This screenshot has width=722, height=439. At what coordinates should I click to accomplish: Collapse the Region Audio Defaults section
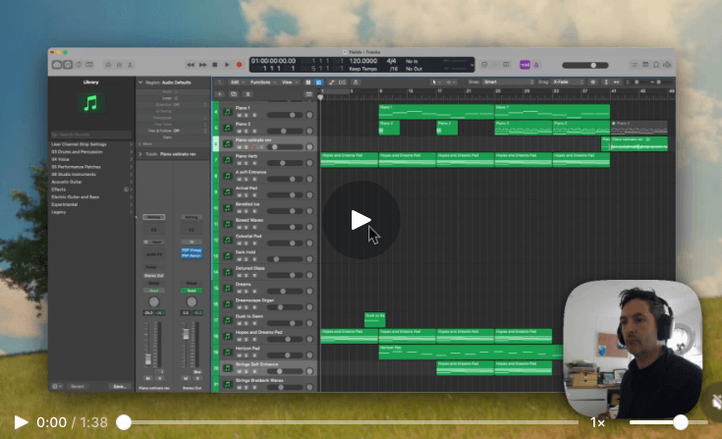140,82
